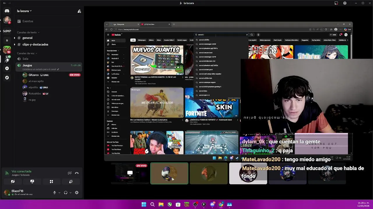Open the taskbar clock and date
373x209 pixels.
[x=363, y=204]
